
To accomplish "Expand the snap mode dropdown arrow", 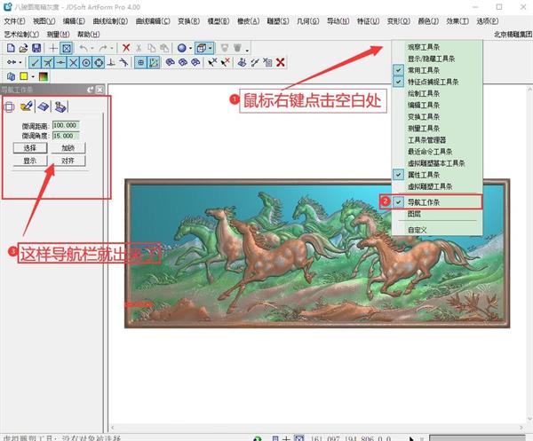I will (20, 62).
